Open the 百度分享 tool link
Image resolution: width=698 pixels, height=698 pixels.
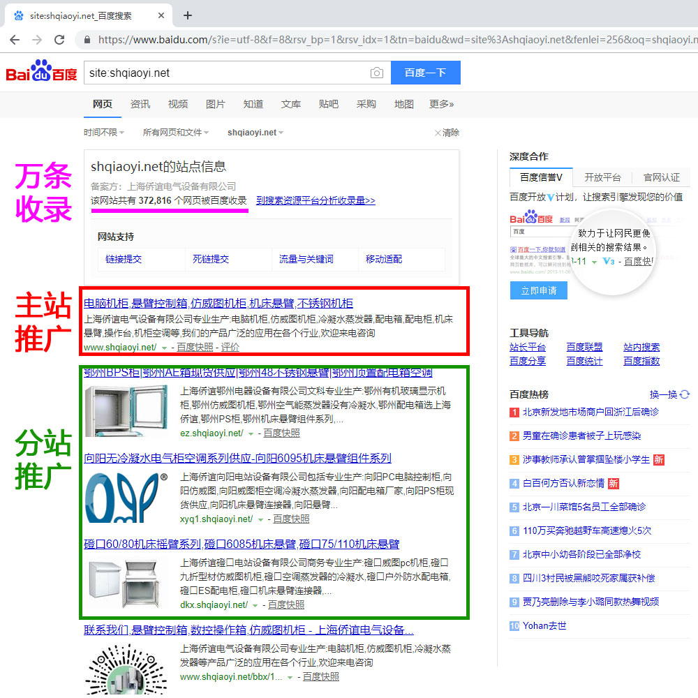point(528,361)
